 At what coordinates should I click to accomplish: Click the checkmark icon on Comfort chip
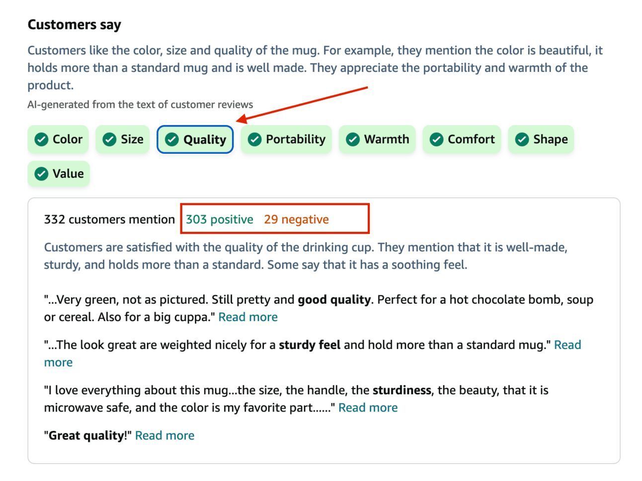436,139
